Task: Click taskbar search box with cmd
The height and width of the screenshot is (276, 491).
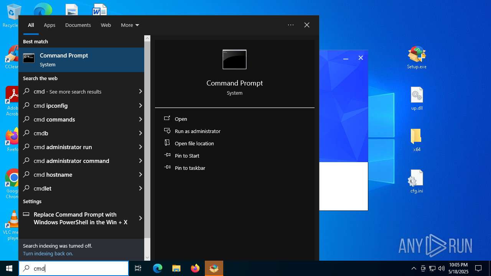Action: point(74,268)
